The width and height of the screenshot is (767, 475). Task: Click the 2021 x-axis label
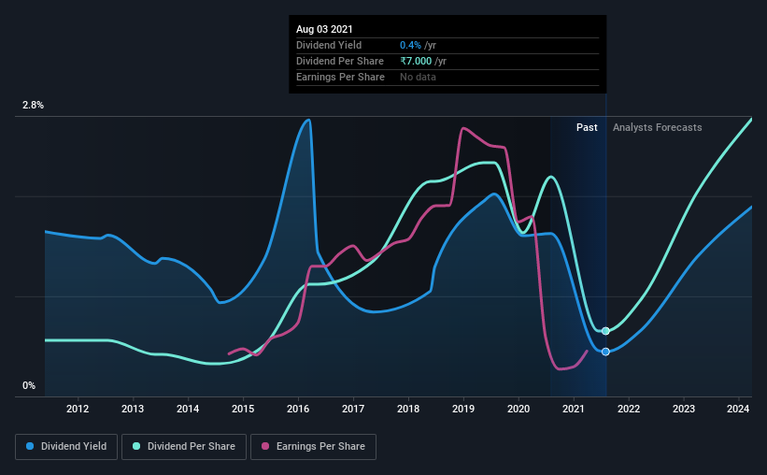coord(574,409)
